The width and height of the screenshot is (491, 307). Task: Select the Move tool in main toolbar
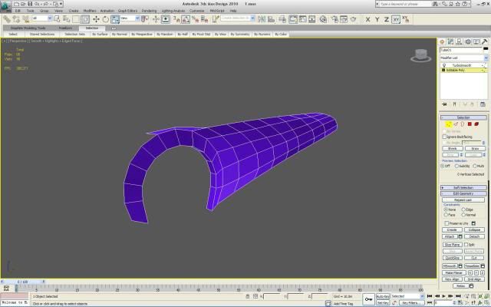click(96, 19)
